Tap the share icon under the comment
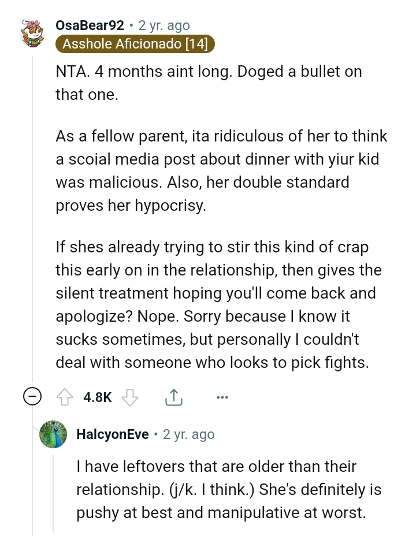 click(x=174, y=397)
